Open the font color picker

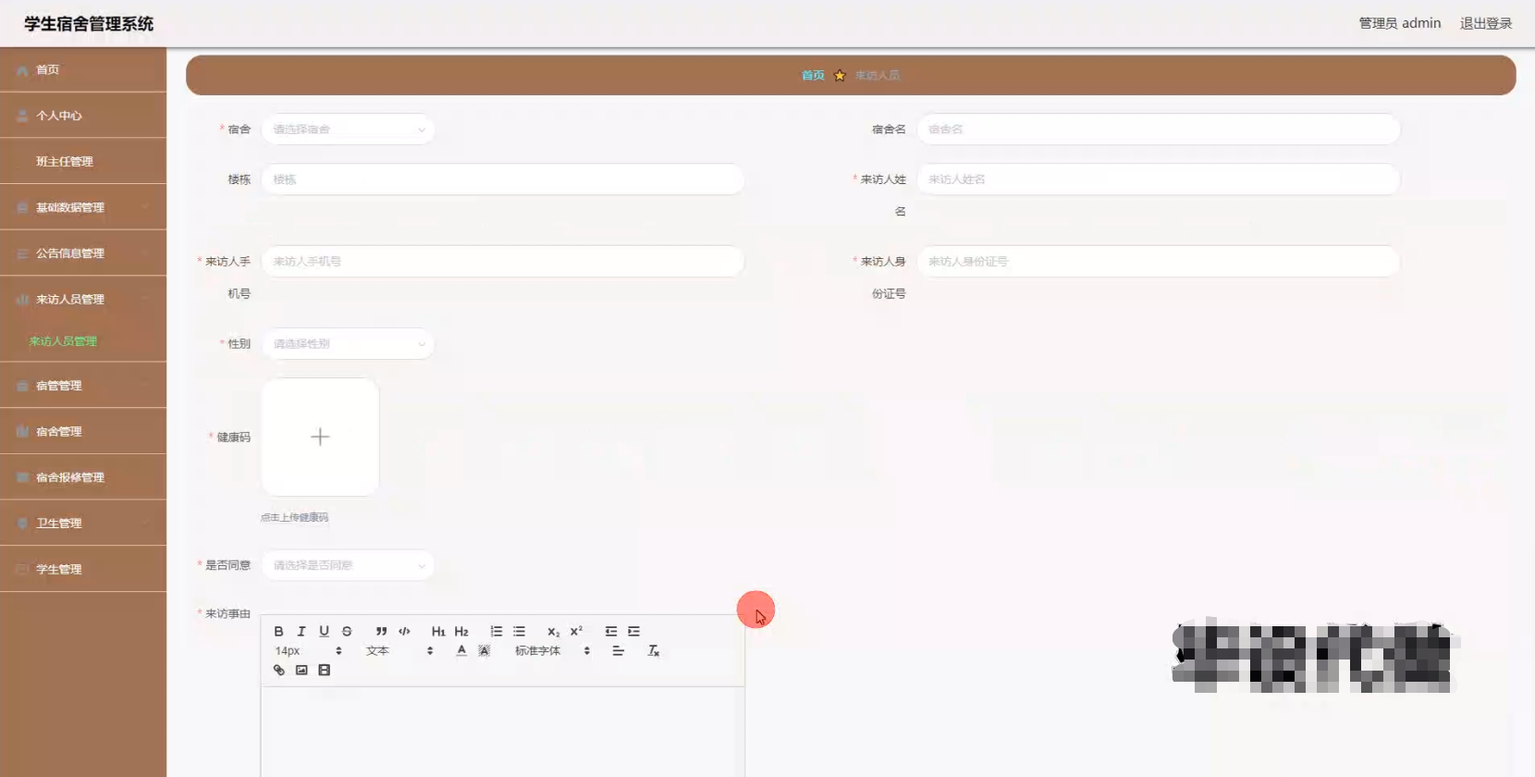(x=461, y=651)
